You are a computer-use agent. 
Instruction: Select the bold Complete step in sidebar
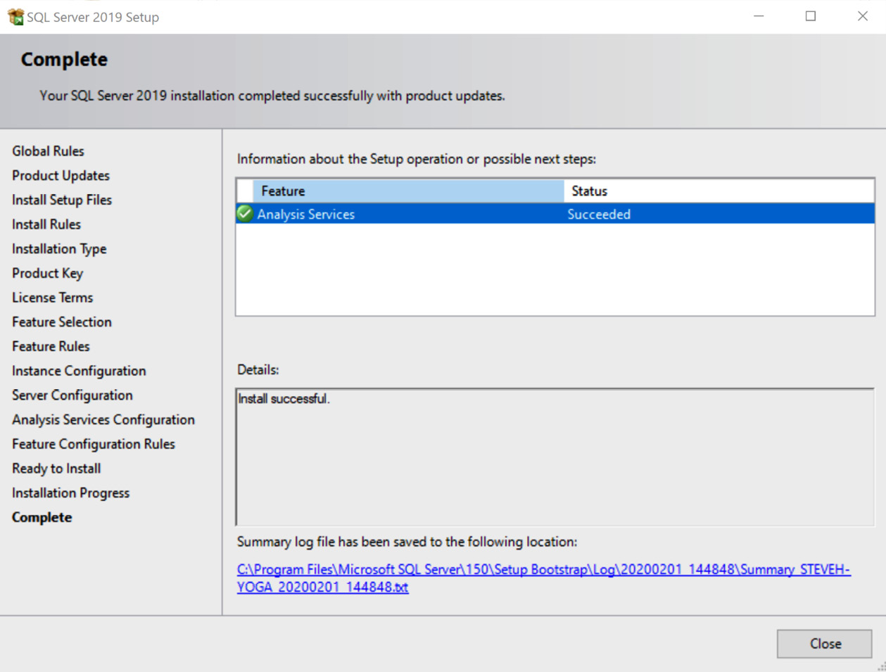42,517
